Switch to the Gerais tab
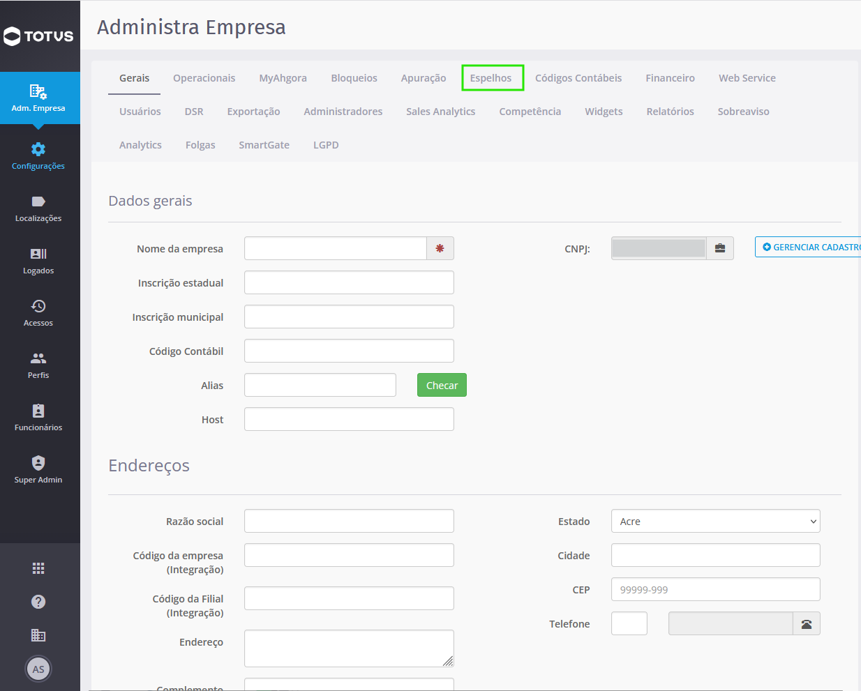The height and width of the screenshot is (691, 861). tap(134, 78)
